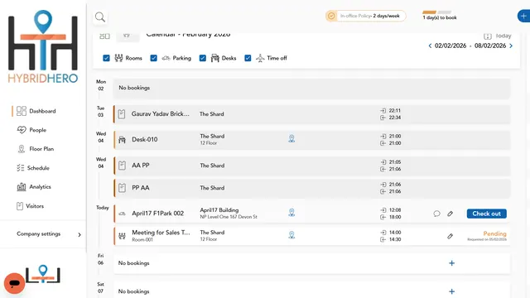530x298 pixels.
Task: Open Schedule in sidebar
Action: click(x=33, y=168)
